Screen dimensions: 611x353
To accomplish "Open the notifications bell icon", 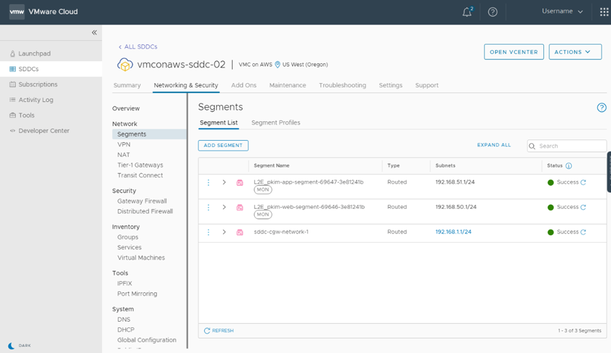I will [x=467, y=12].
